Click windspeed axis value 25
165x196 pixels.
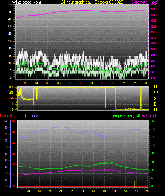coord(10,41)
